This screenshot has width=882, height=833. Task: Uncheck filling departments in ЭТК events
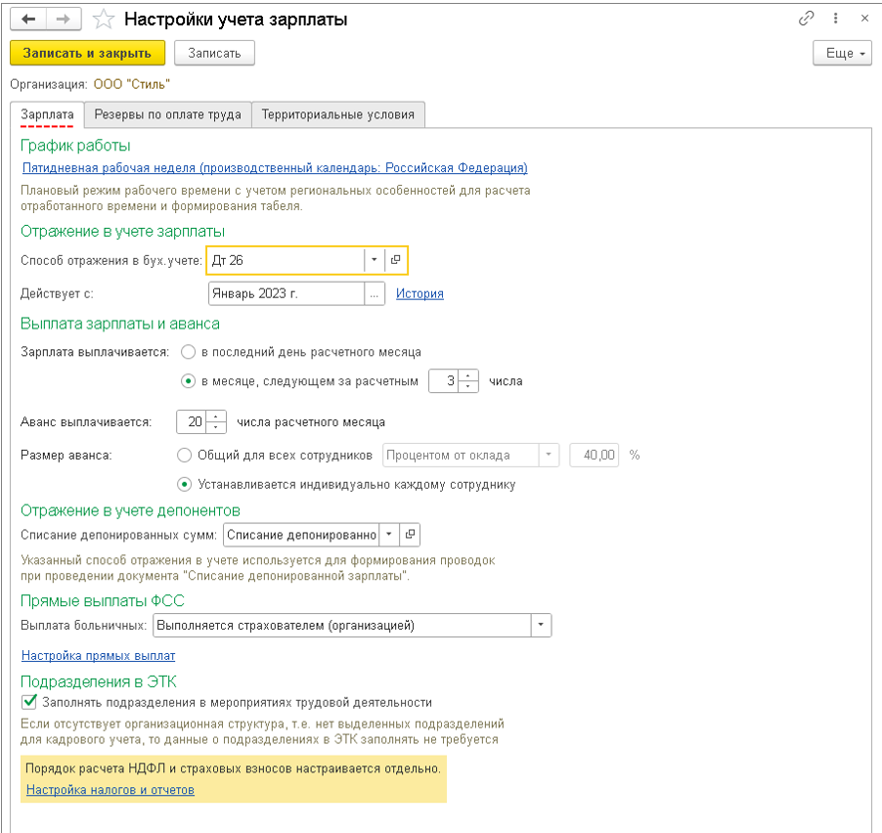tap(29, 702)
